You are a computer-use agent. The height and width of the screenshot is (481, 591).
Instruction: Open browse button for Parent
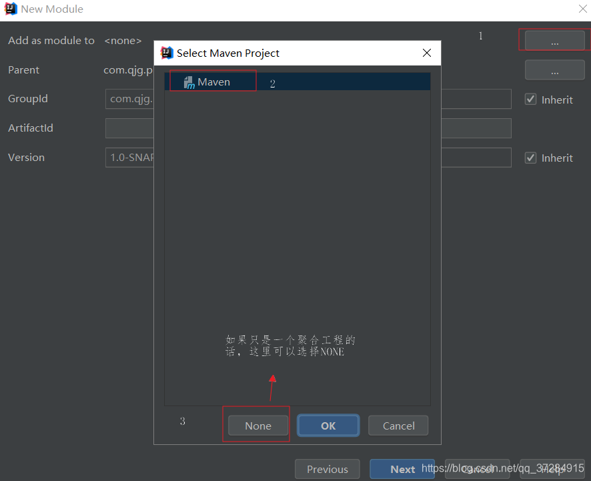554,70
